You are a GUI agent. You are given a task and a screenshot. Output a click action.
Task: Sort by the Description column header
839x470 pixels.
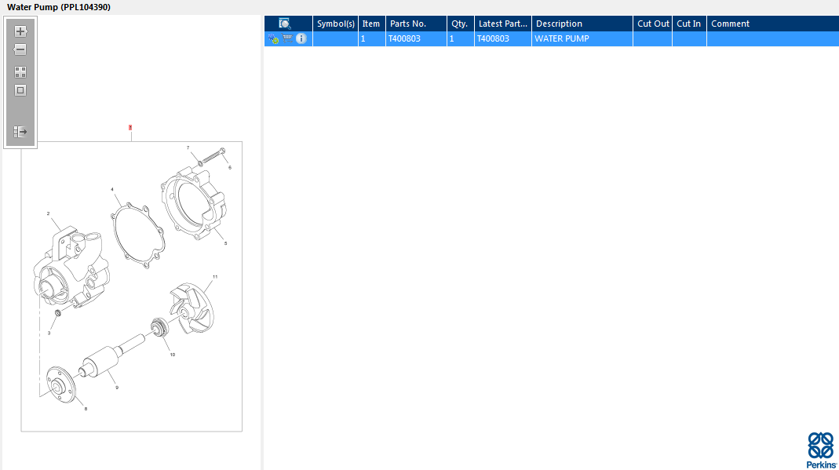[x=582, y=24]
